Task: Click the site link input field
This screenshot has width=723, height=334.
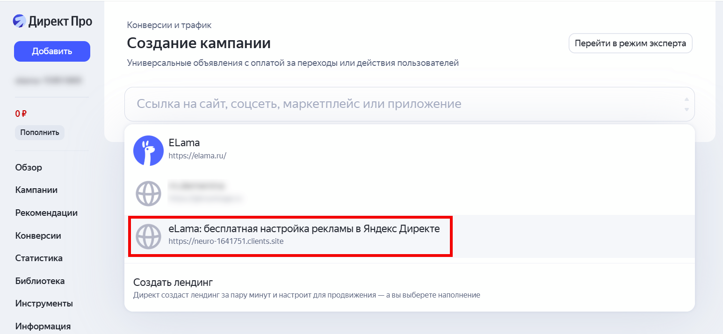Action: pyautogui.click(x=410, y=104)
